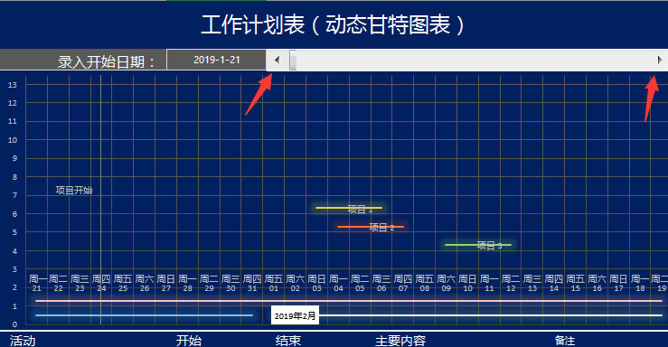The image size is (668, 347).
Task: Click the 周三 06 date label
Action: [381, 283]
